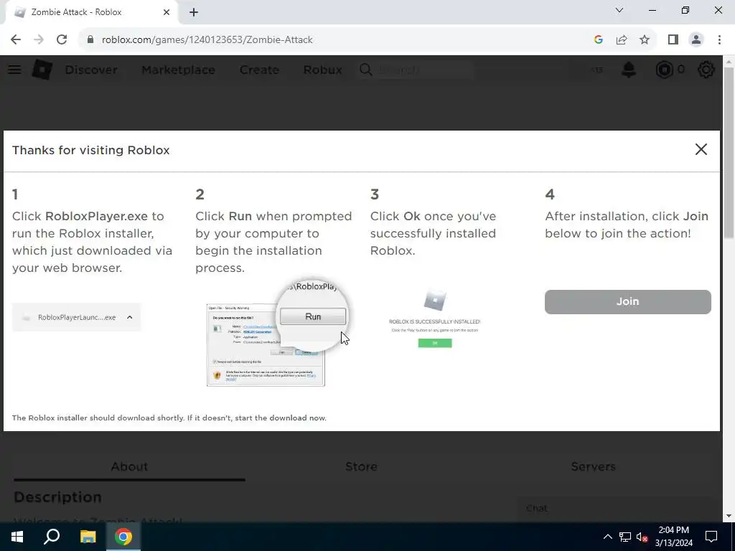Close the Thanks for visiting Roblox dialog

[x=701, y=149]
